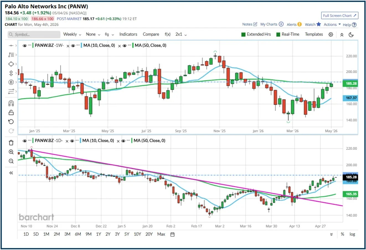Redo the last chart action
The height and width of the screenshot is (250, 366).
point(11,131)
